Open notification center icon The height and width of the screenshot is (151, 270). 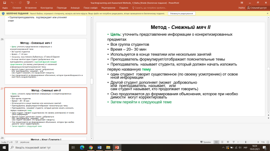(265, 147)
